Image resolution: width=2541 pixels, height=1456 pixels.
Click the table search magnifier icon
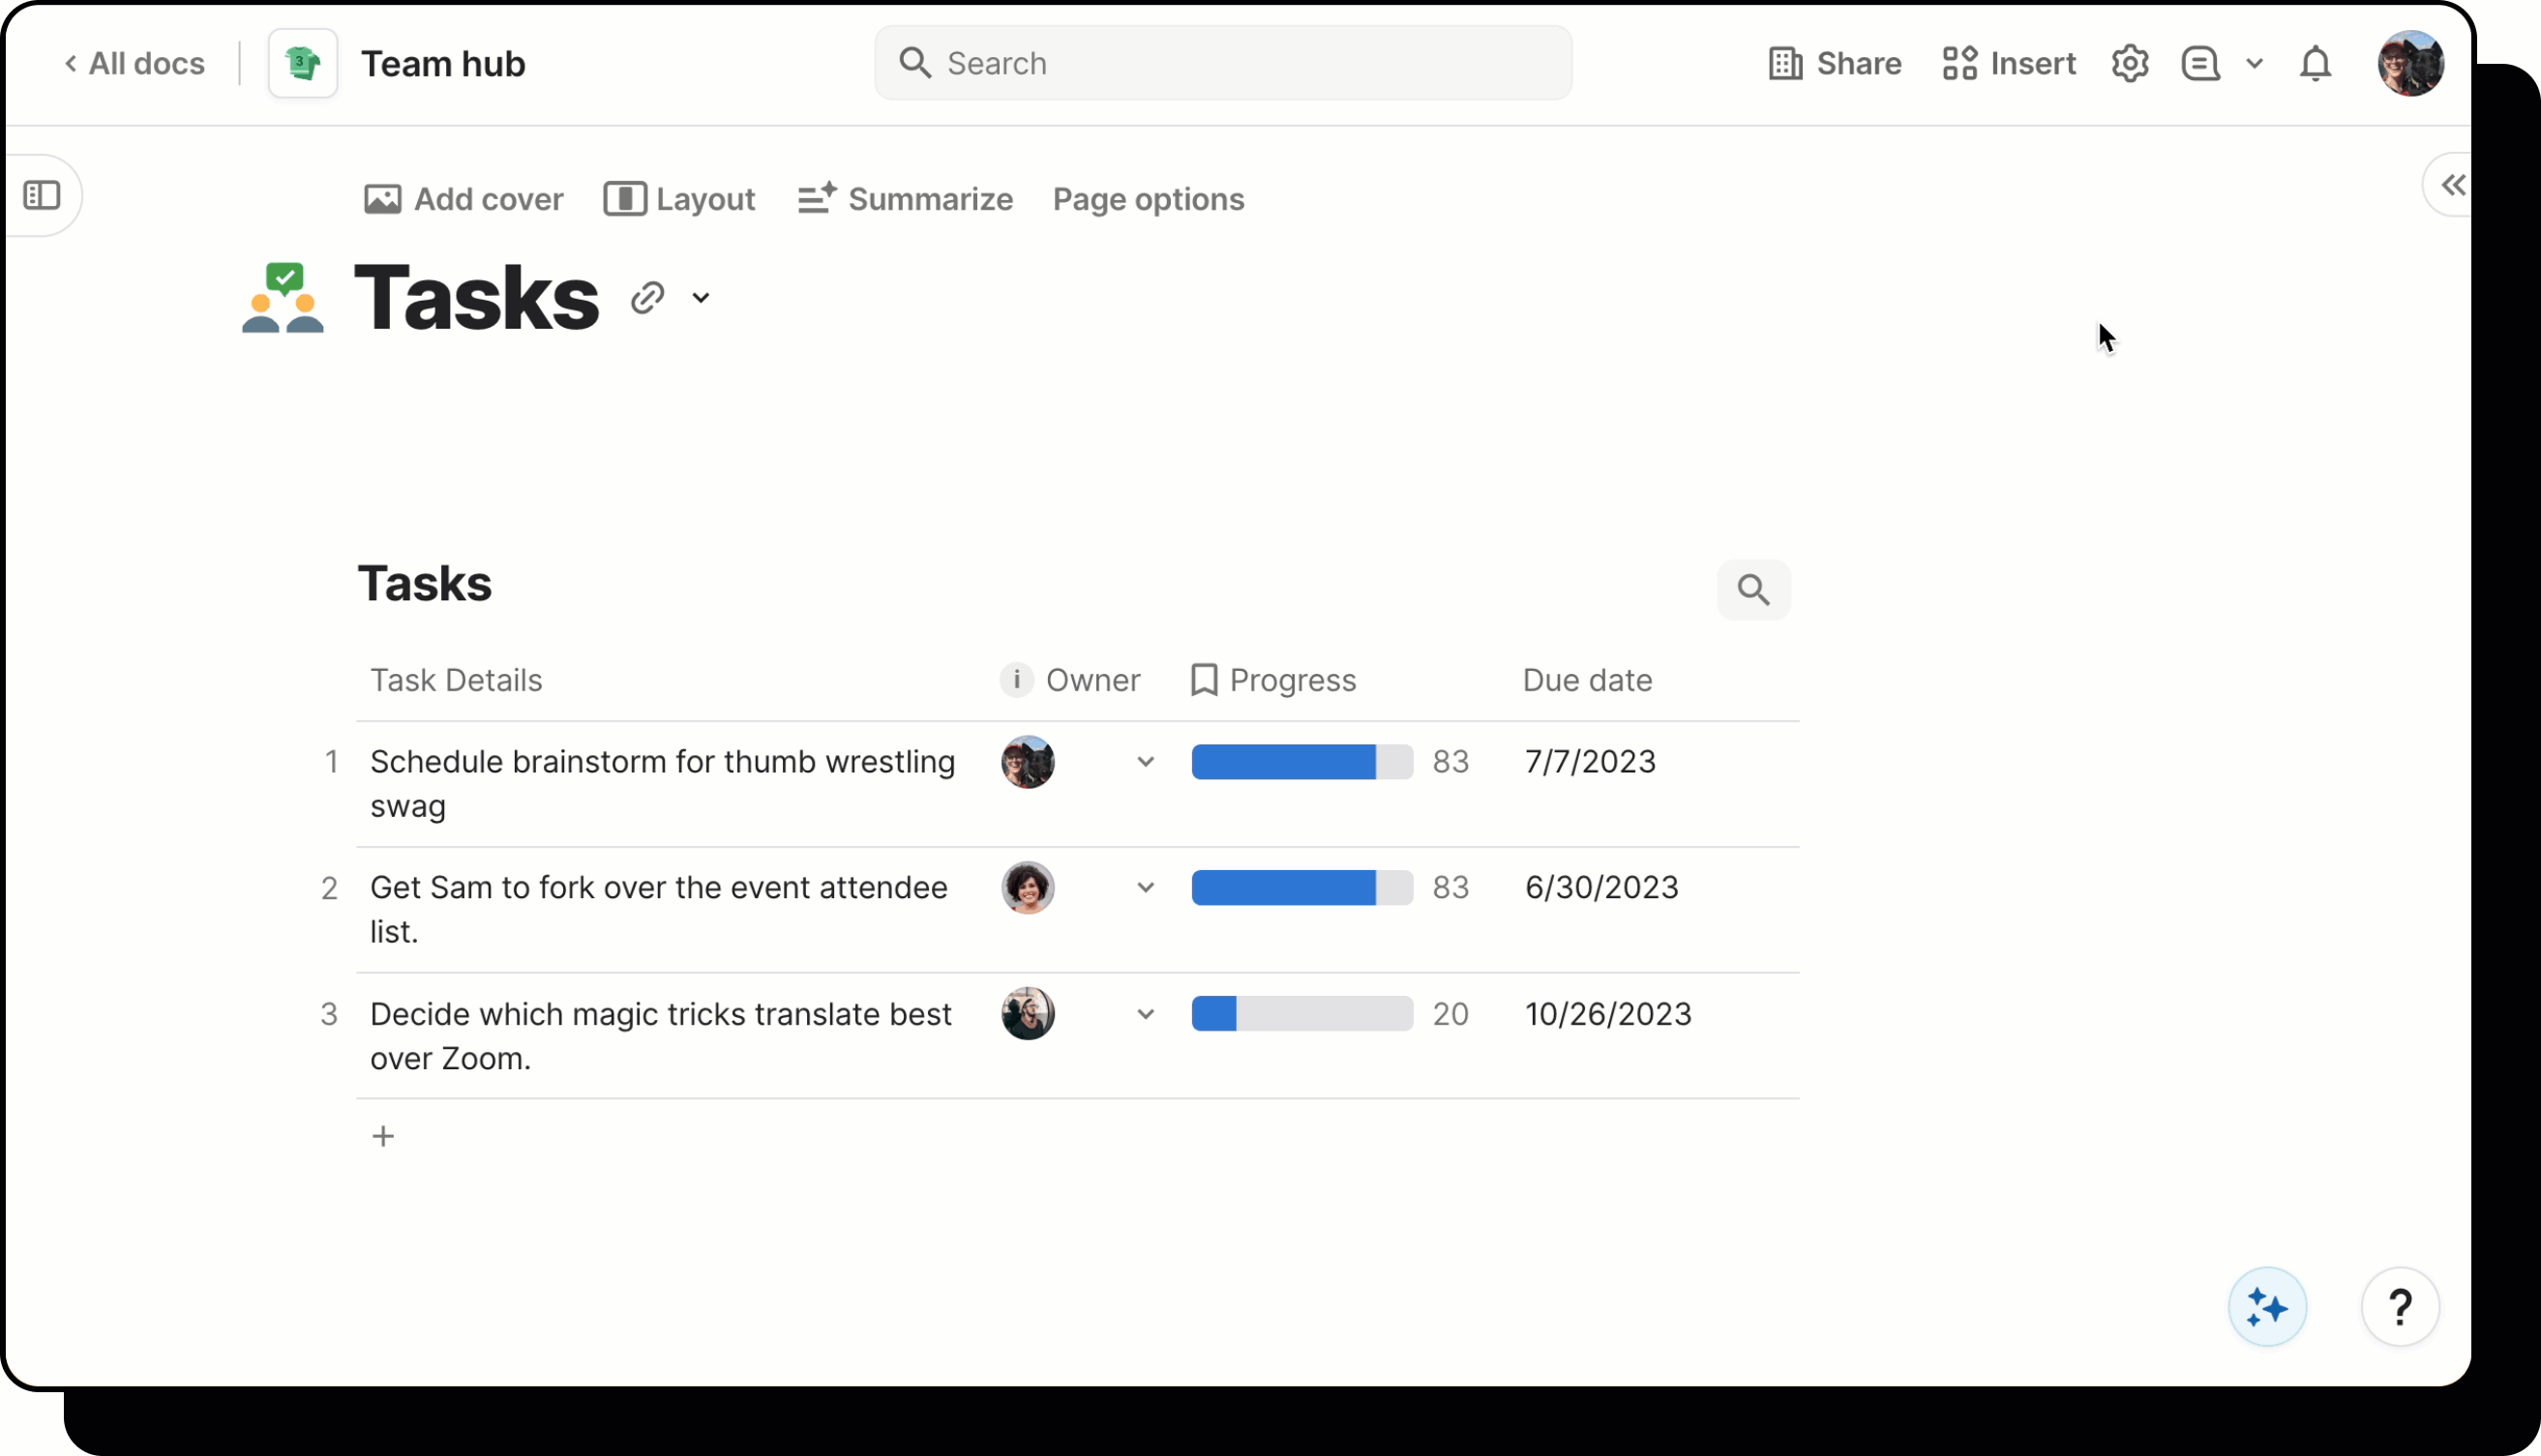pyautogui.click(x=1753, y=590)
